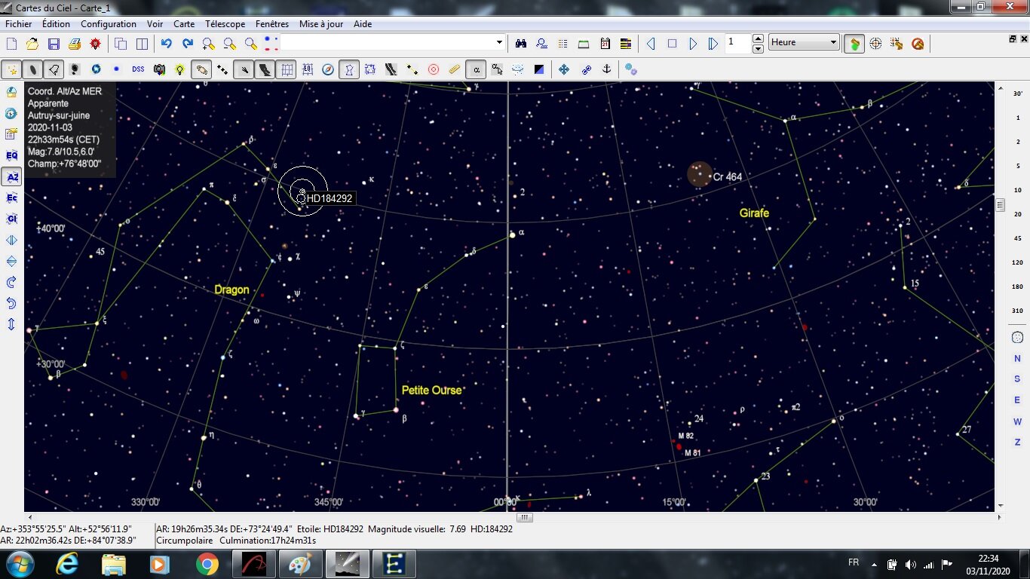The image size is (1030, 579).
Task: Open Internet Explorer from the taskbar
Action: (67, 564)
